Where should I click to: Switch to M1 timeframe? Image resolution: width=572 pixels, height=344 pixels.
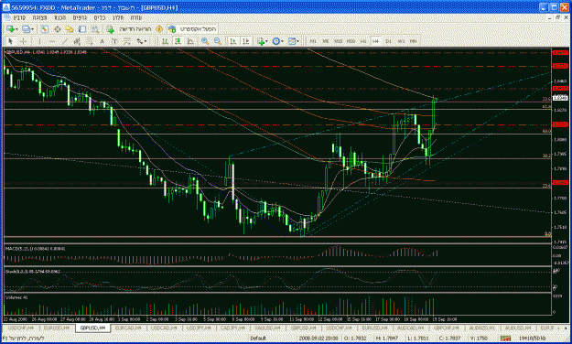click(x=313, y=41)
